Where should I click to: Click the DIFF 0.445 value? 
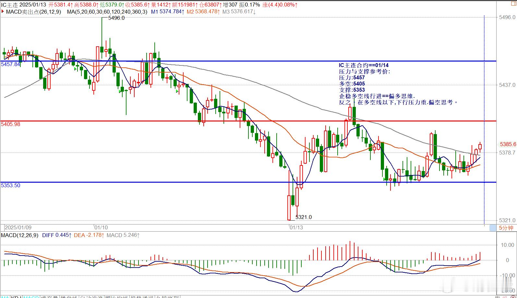pos(56,235)
